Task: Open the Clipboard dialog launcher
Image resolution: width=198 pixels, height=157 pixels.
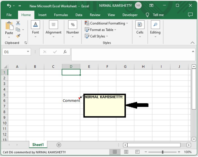Action: tap(26, 43)
